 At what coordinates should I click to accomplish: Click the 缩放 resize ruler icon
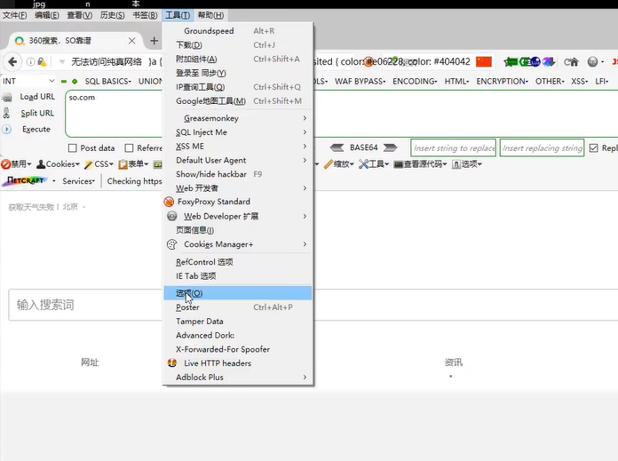329,164
